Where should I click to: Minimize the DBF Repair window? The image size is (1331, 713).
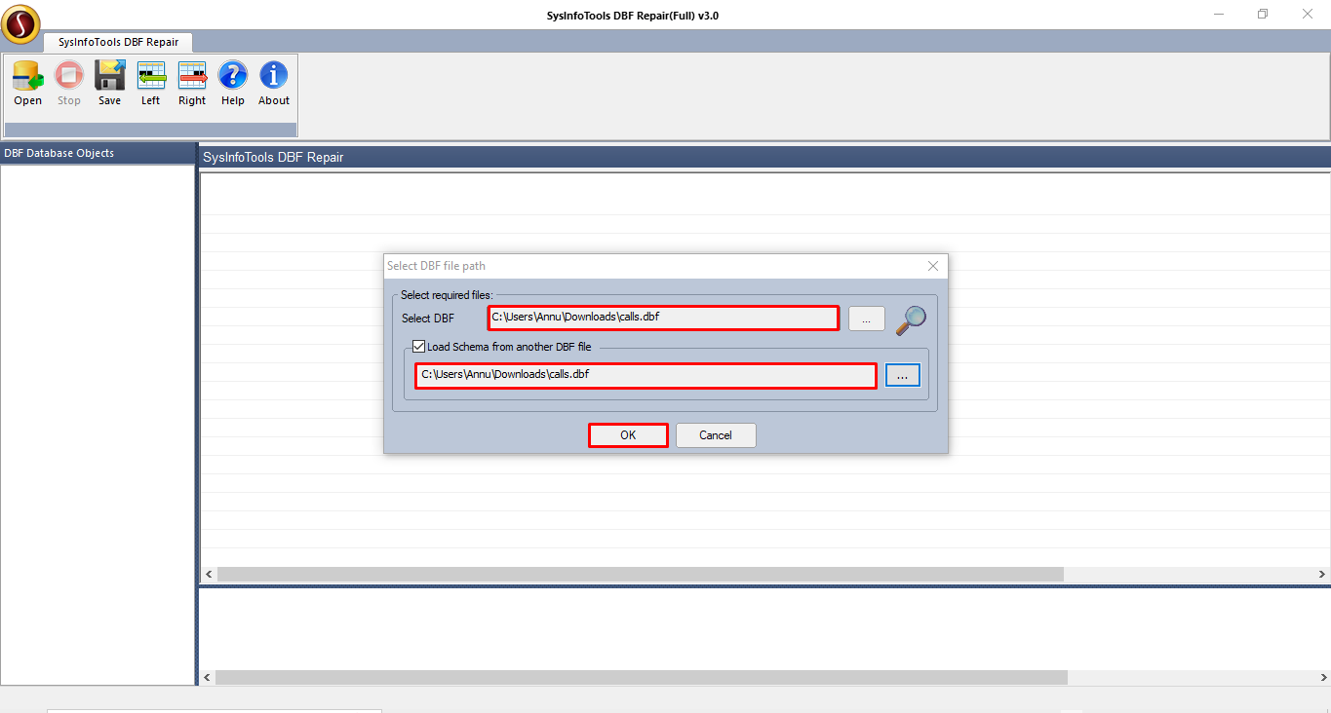[1219, 14]
